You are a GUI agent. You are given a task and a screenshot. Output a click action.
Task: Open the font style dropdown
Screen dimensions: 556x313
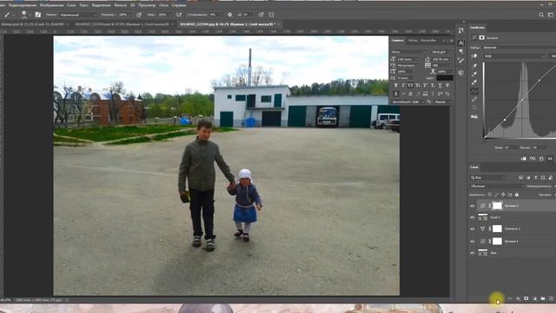tap(442, 52)
